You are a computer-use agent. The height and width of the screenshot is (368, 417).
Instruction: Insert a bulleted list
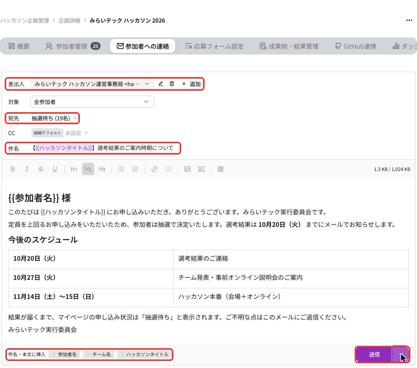pos(121,169)
